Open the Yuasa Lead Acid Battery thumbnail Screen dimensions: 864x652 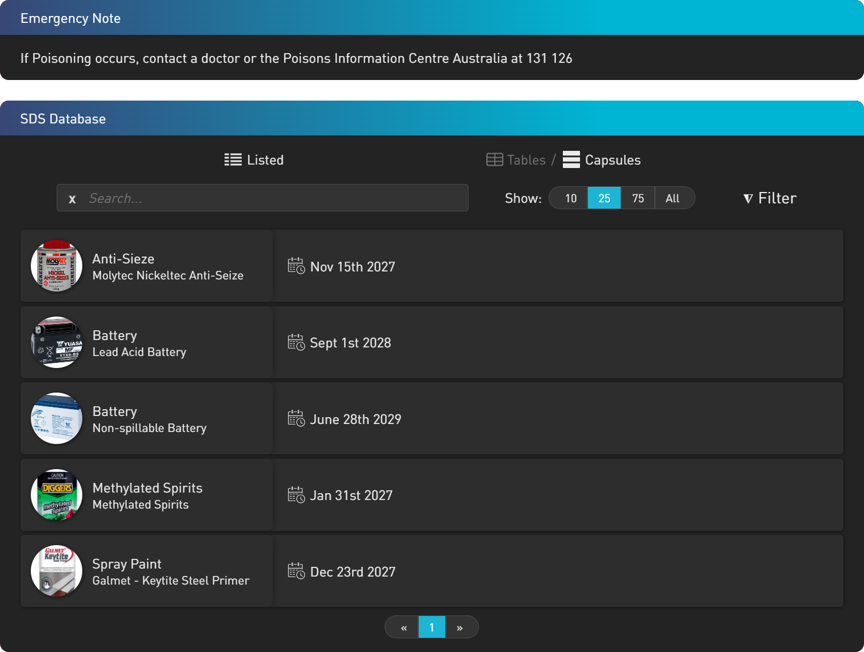tap(57, 342)
